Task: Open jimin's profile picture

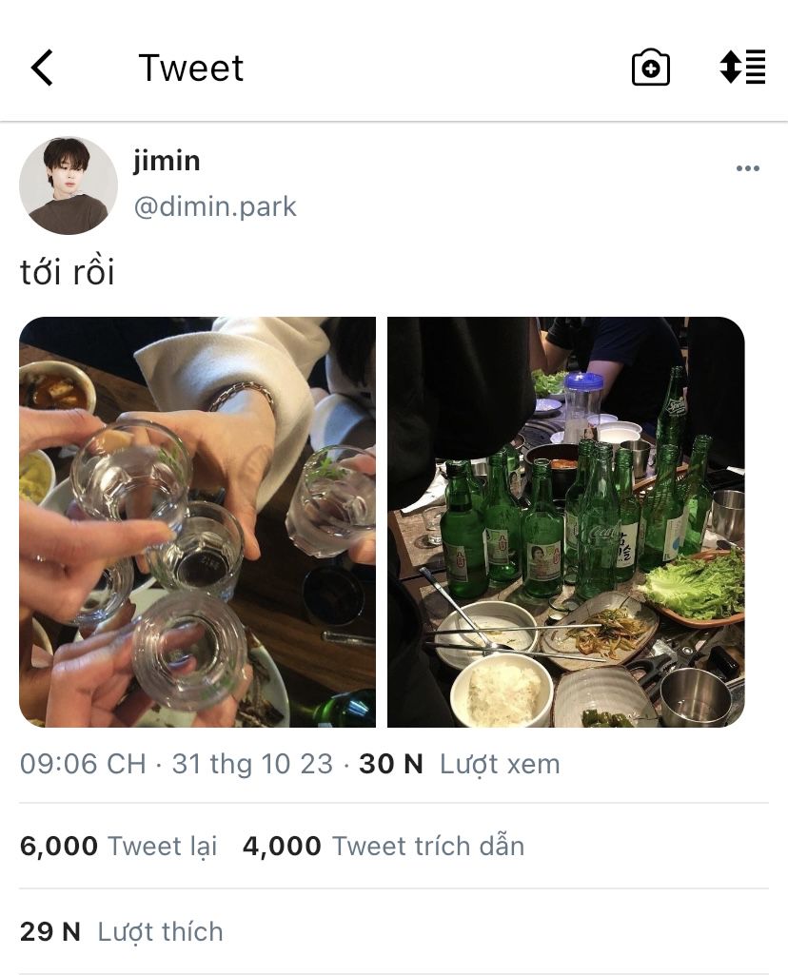Action: [69, 185]
